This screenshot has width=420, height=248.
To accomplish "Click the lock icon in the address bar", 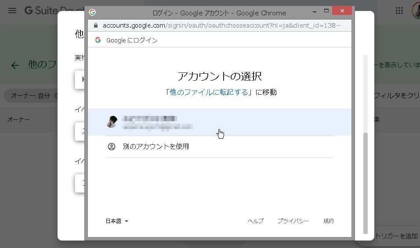I will (96, 25).
